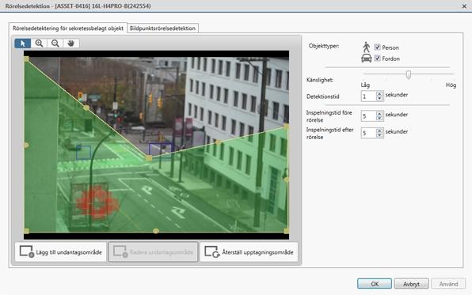Click the Använd apply button

coord(448,284)
